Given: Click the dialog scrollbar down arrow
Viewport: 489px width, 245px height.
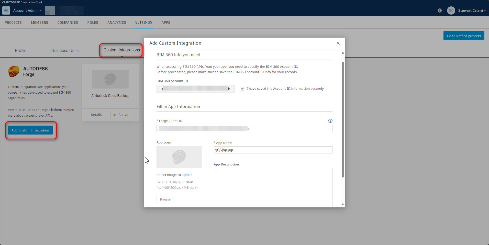Looking at the screenshot, I should (343, 204).
